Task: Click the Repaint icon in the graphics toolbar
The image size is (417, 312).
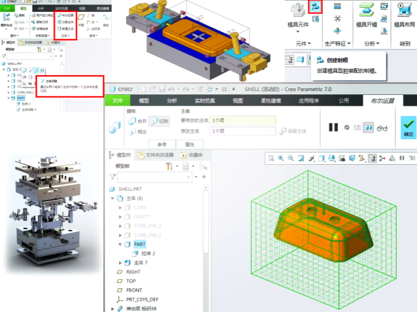Action: coord(301,158)
